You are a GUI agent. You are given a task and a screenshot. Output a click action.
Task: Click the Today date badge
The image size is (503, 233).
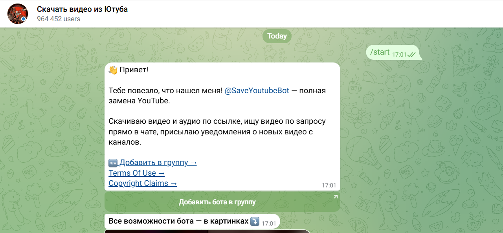277,36
